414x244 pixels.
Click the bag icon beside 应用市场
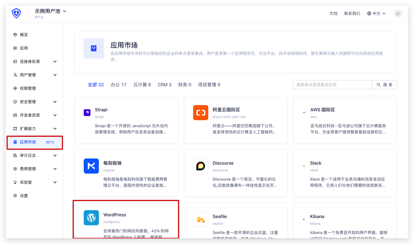click(15, 142)
